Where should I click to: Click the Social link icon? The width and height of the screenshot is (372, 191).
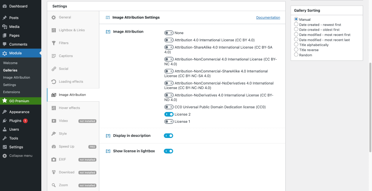tap(54, 69)
